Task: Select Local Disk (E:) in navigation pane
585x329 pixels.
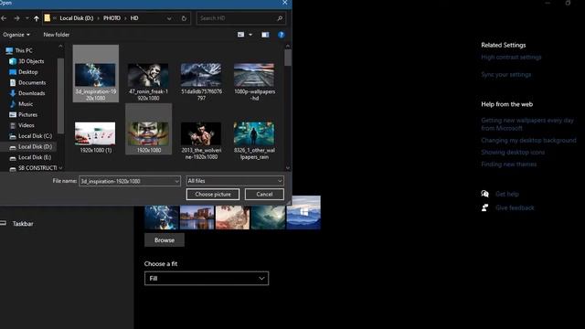Action: [x=35, y=157]
